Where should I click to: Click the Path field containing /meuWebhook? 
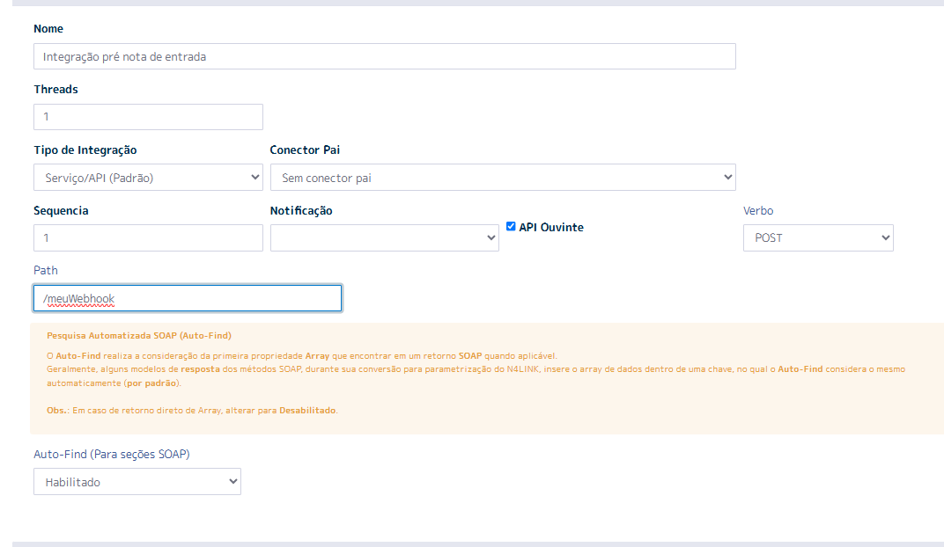(188, 298)
